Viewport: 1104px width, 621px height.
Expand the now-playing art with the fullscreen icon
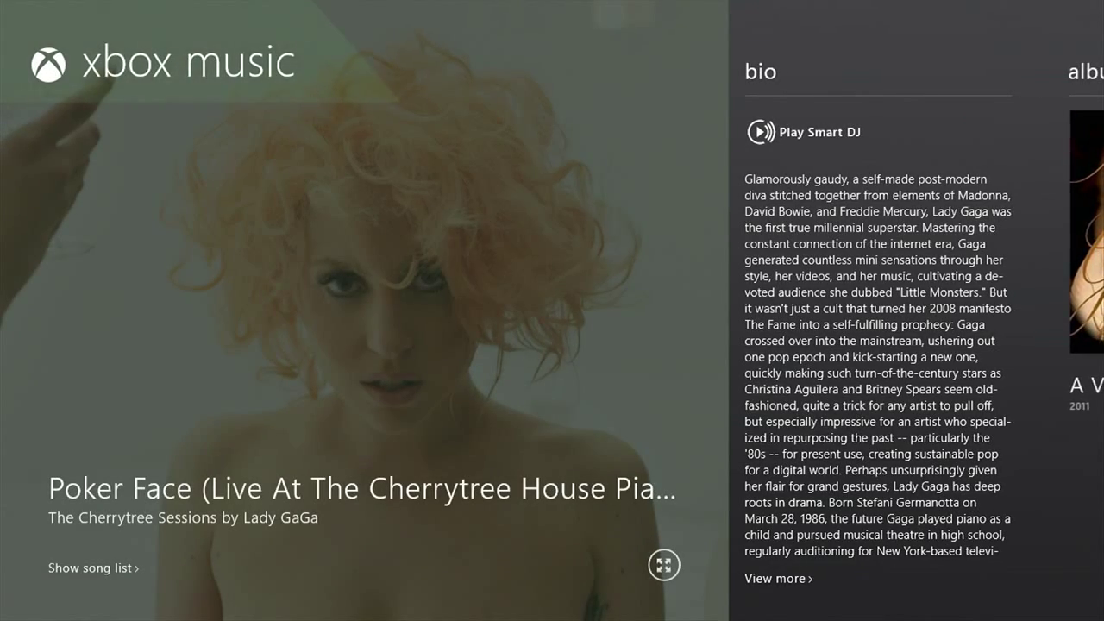(664, 565)
